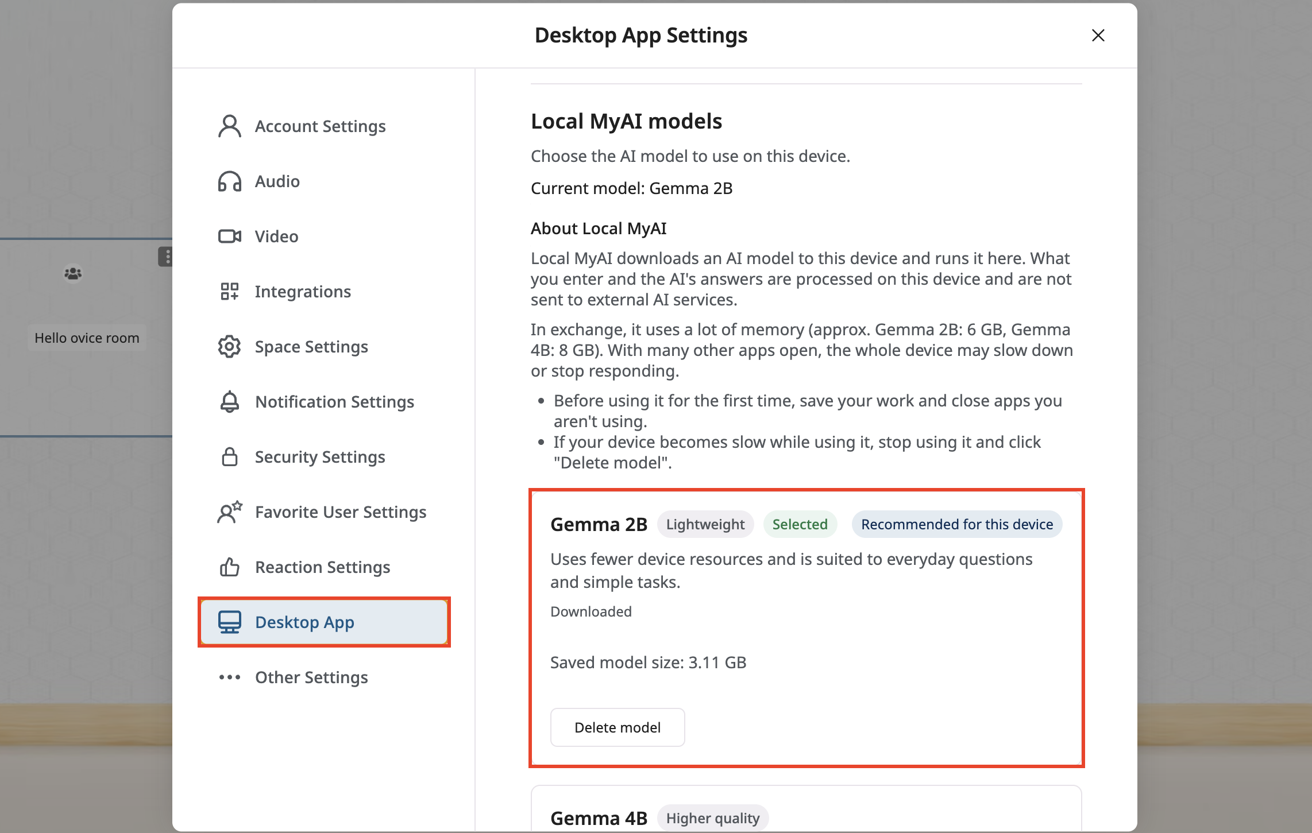
Task: Click the 'Current model: Gemma 2B' text
Action: coord(632,188)
